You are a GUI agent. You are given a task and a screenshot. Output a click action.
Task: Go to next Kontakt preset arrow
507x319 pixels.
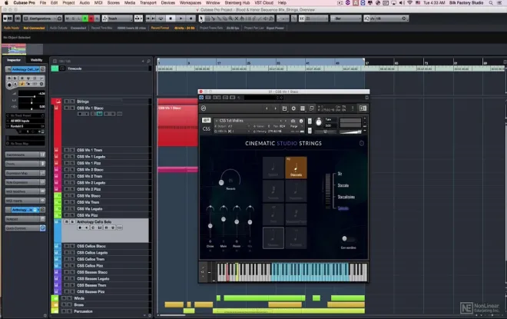click(x=275, y=108)
